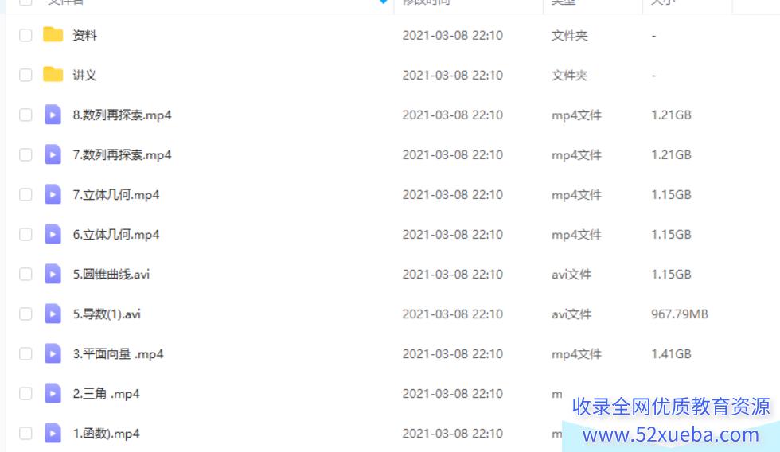Click the 1.41GB size cell

tap(671, 353)
